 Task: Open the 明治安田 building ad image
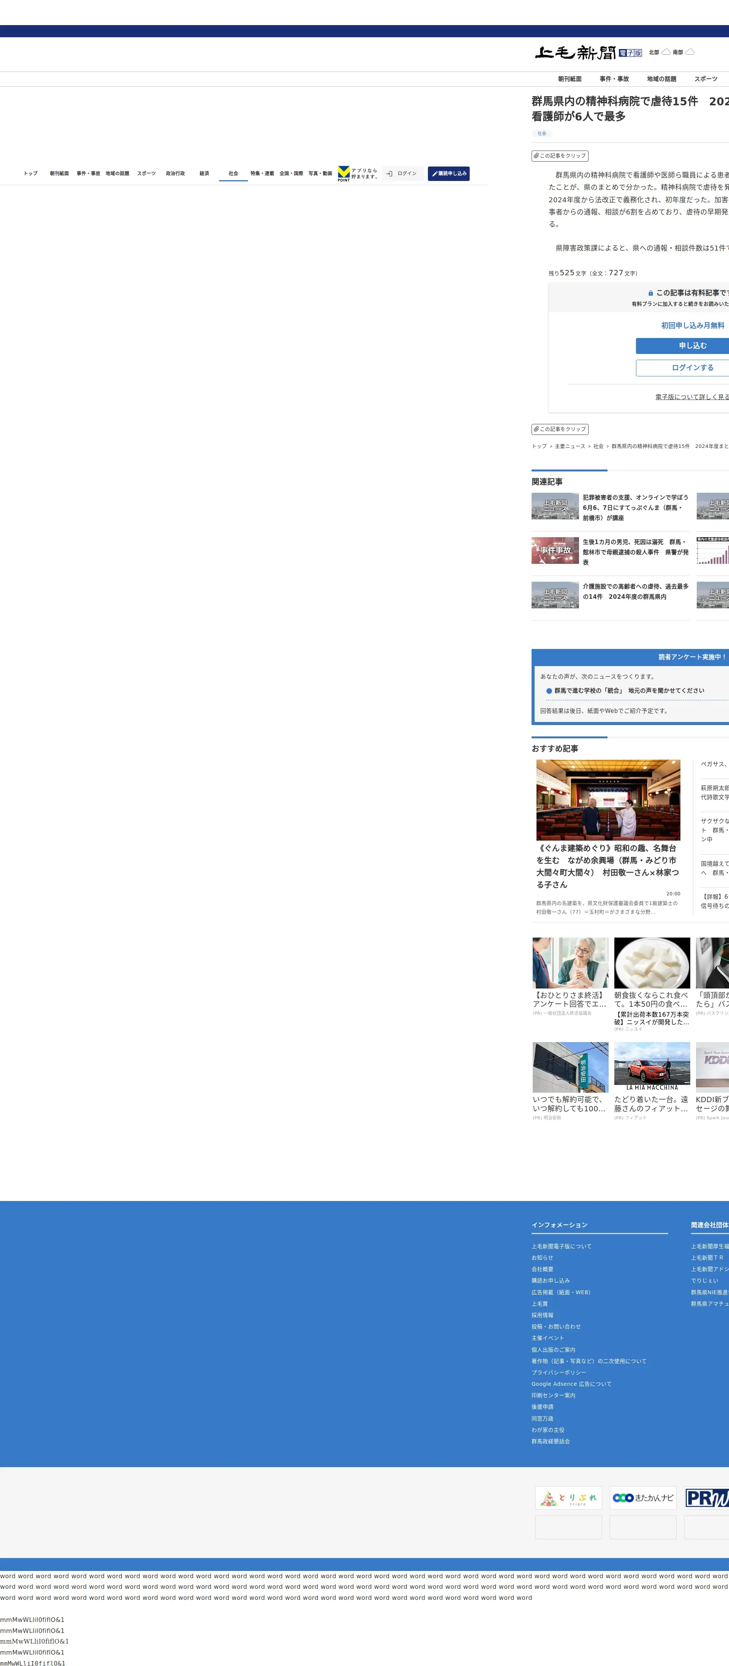click(x=570, y=1067)
